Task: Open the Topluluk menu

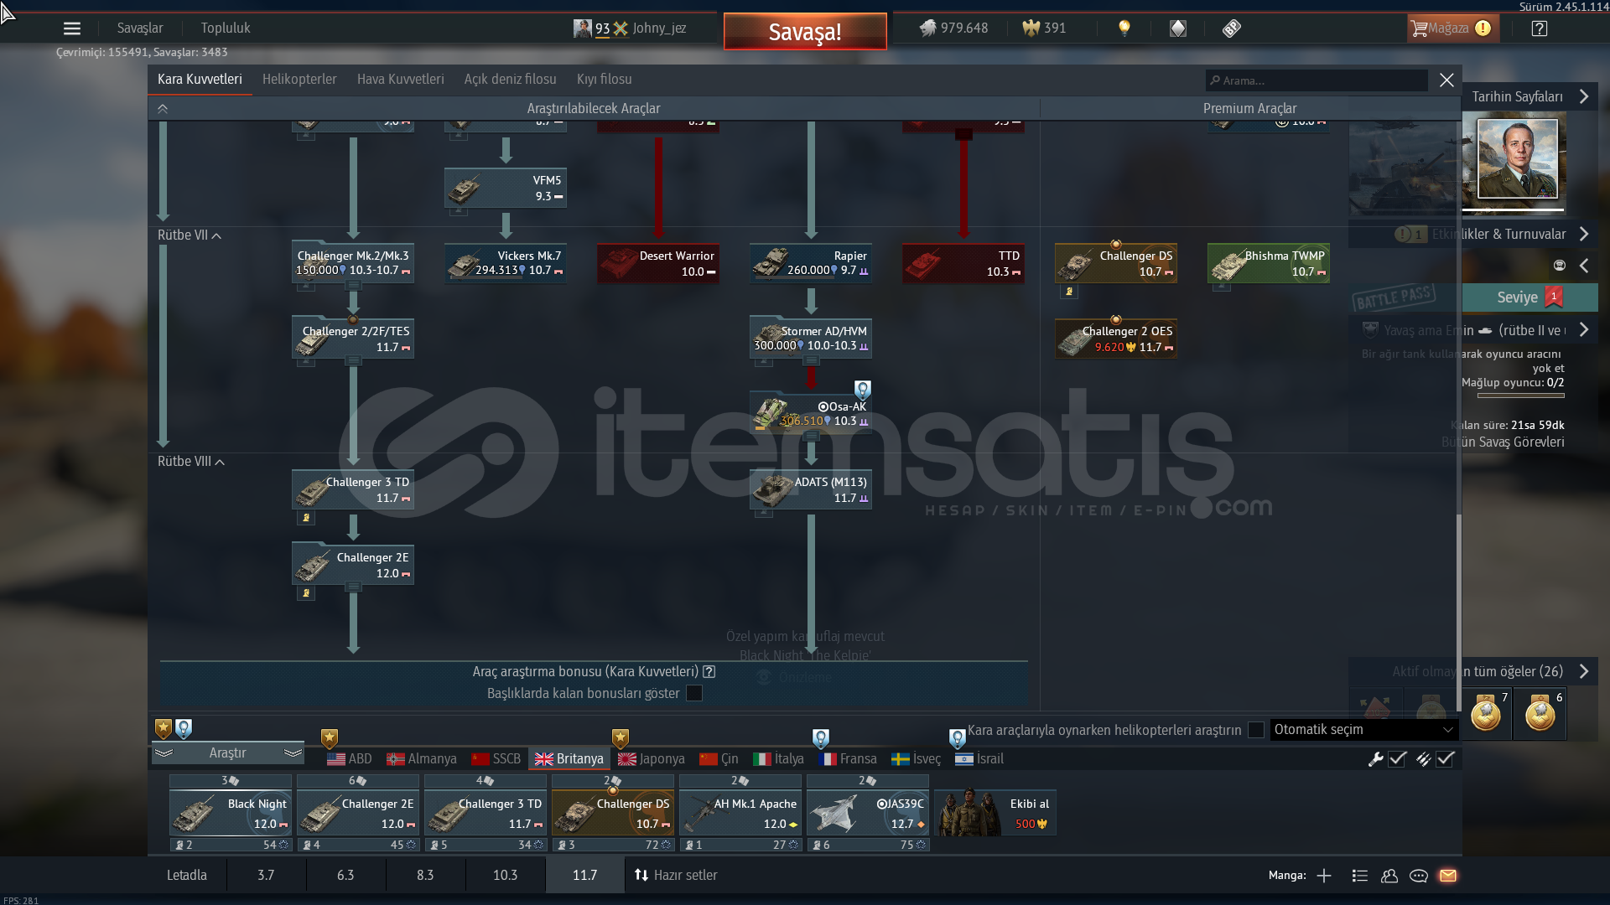Action: (x=226, y=28)
